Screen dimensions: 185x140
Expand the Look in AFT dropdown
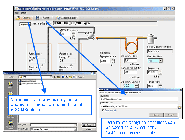pos(51,77)
